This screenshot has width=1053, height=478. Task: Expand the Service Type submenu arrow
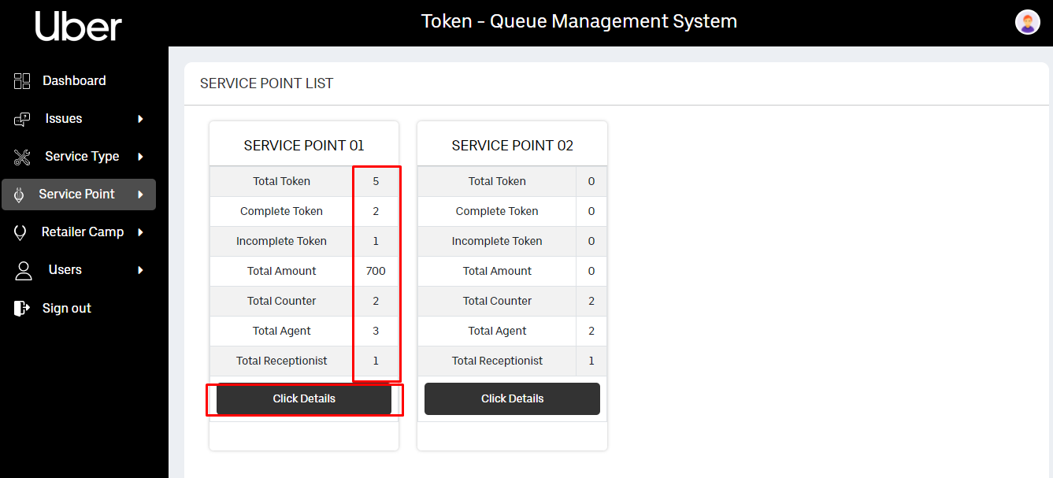141,157
